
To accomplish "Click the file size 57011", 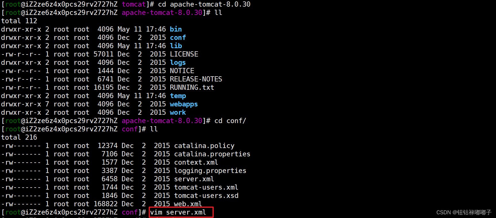I will coord(104,54).
